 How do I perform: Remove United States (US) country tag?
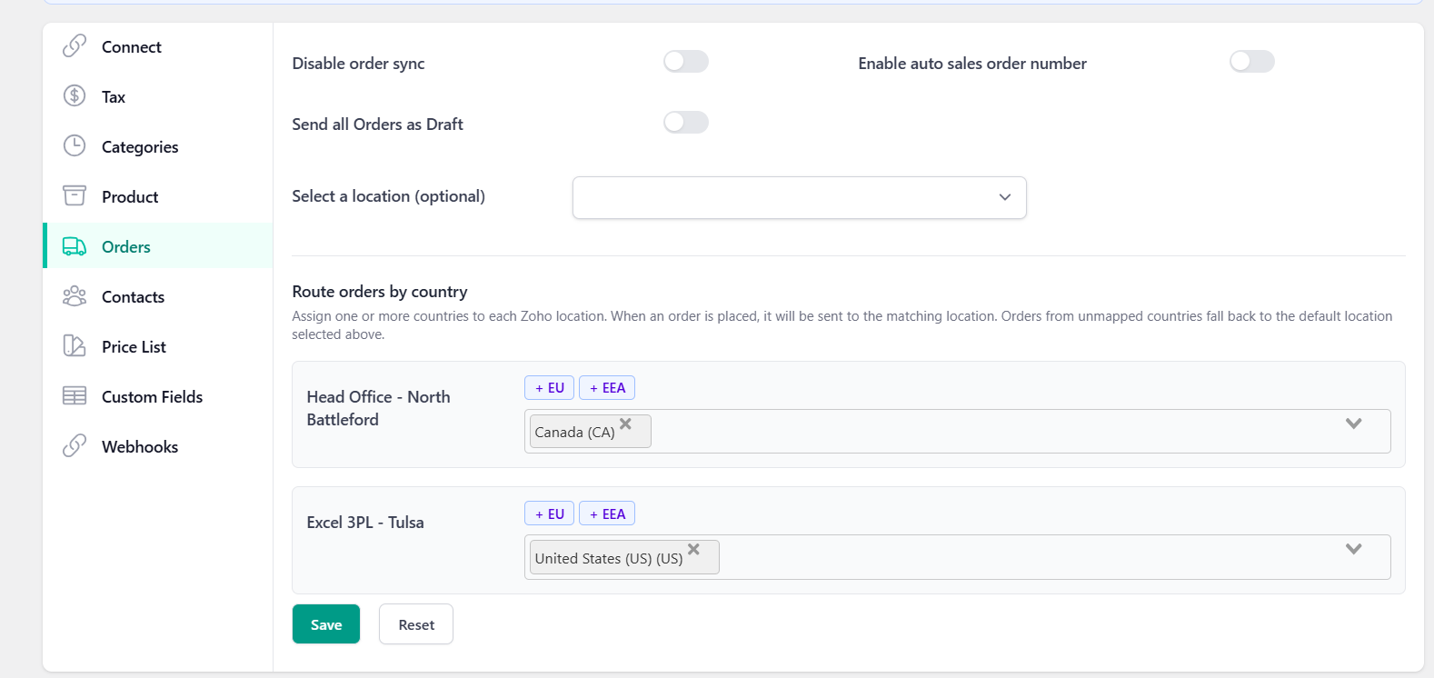(693, 549)
